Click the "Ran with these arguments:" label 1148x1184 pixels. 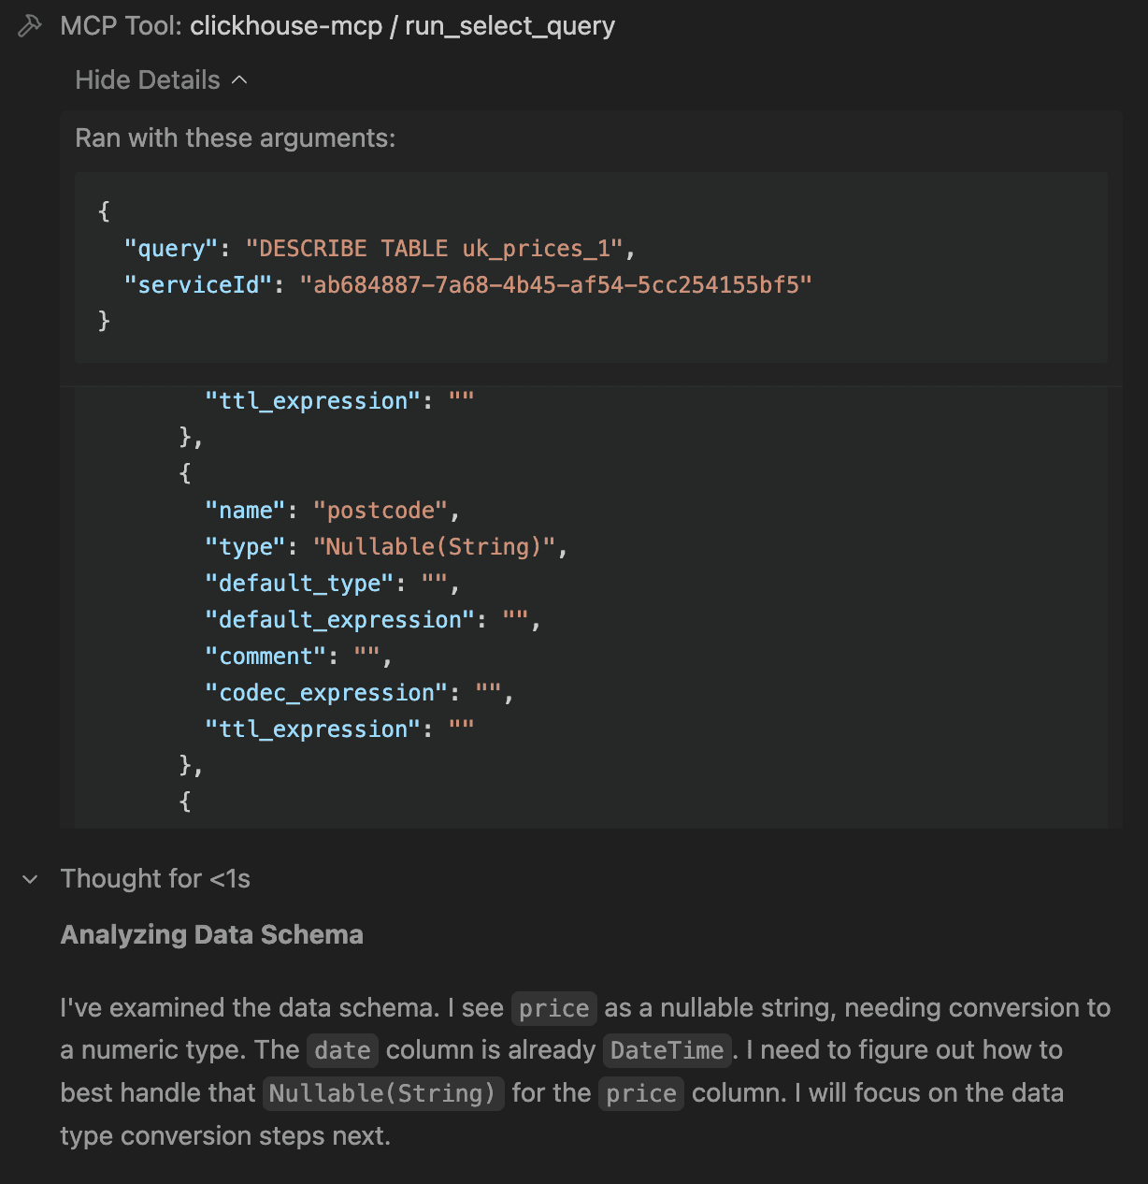pyautogui.click(x=236, y=138)
